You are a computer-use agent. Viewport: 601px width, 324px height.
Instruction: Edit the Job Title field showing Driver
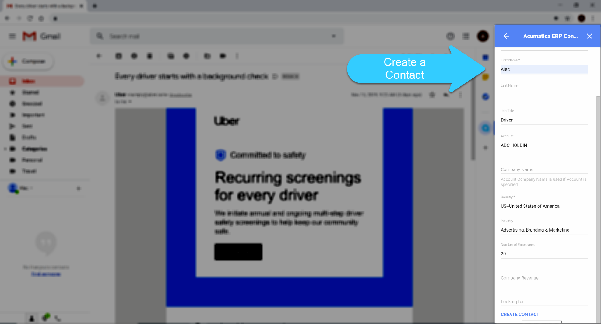[x=544, y=120]
